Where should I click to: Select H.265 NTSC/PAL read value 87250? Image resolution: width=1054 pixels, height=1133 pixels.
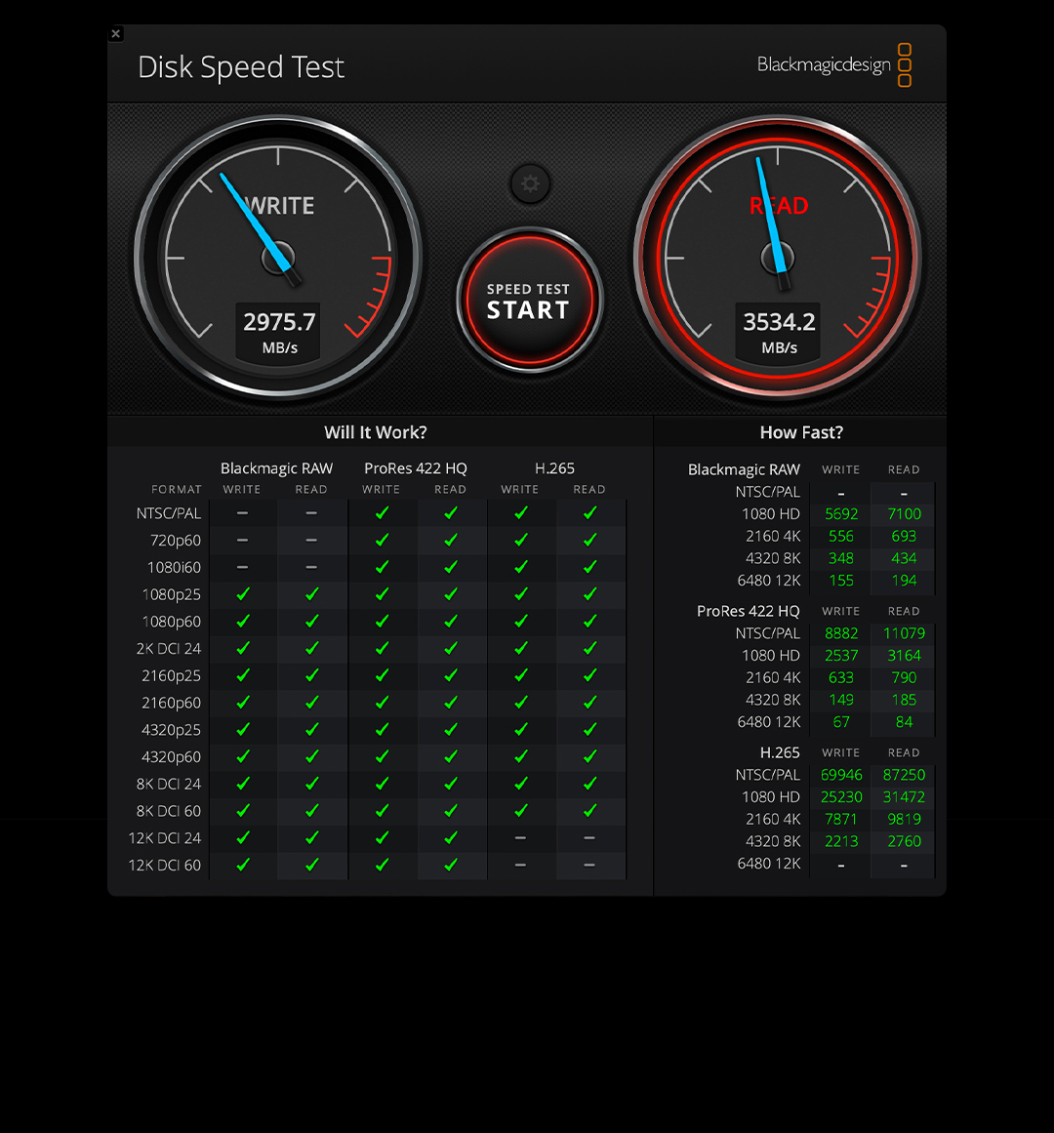coord(904,775)
